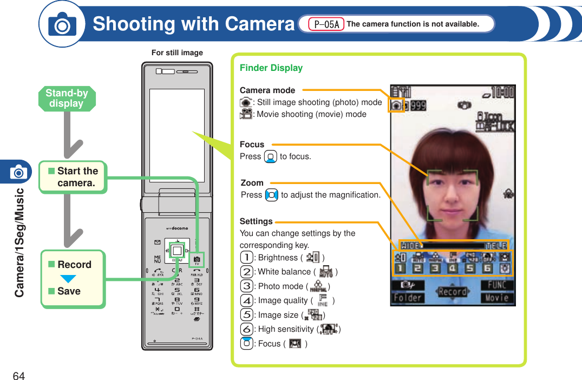Click the blank display of the phone illustration
The image size is (582, 380).
click(177, 135)
